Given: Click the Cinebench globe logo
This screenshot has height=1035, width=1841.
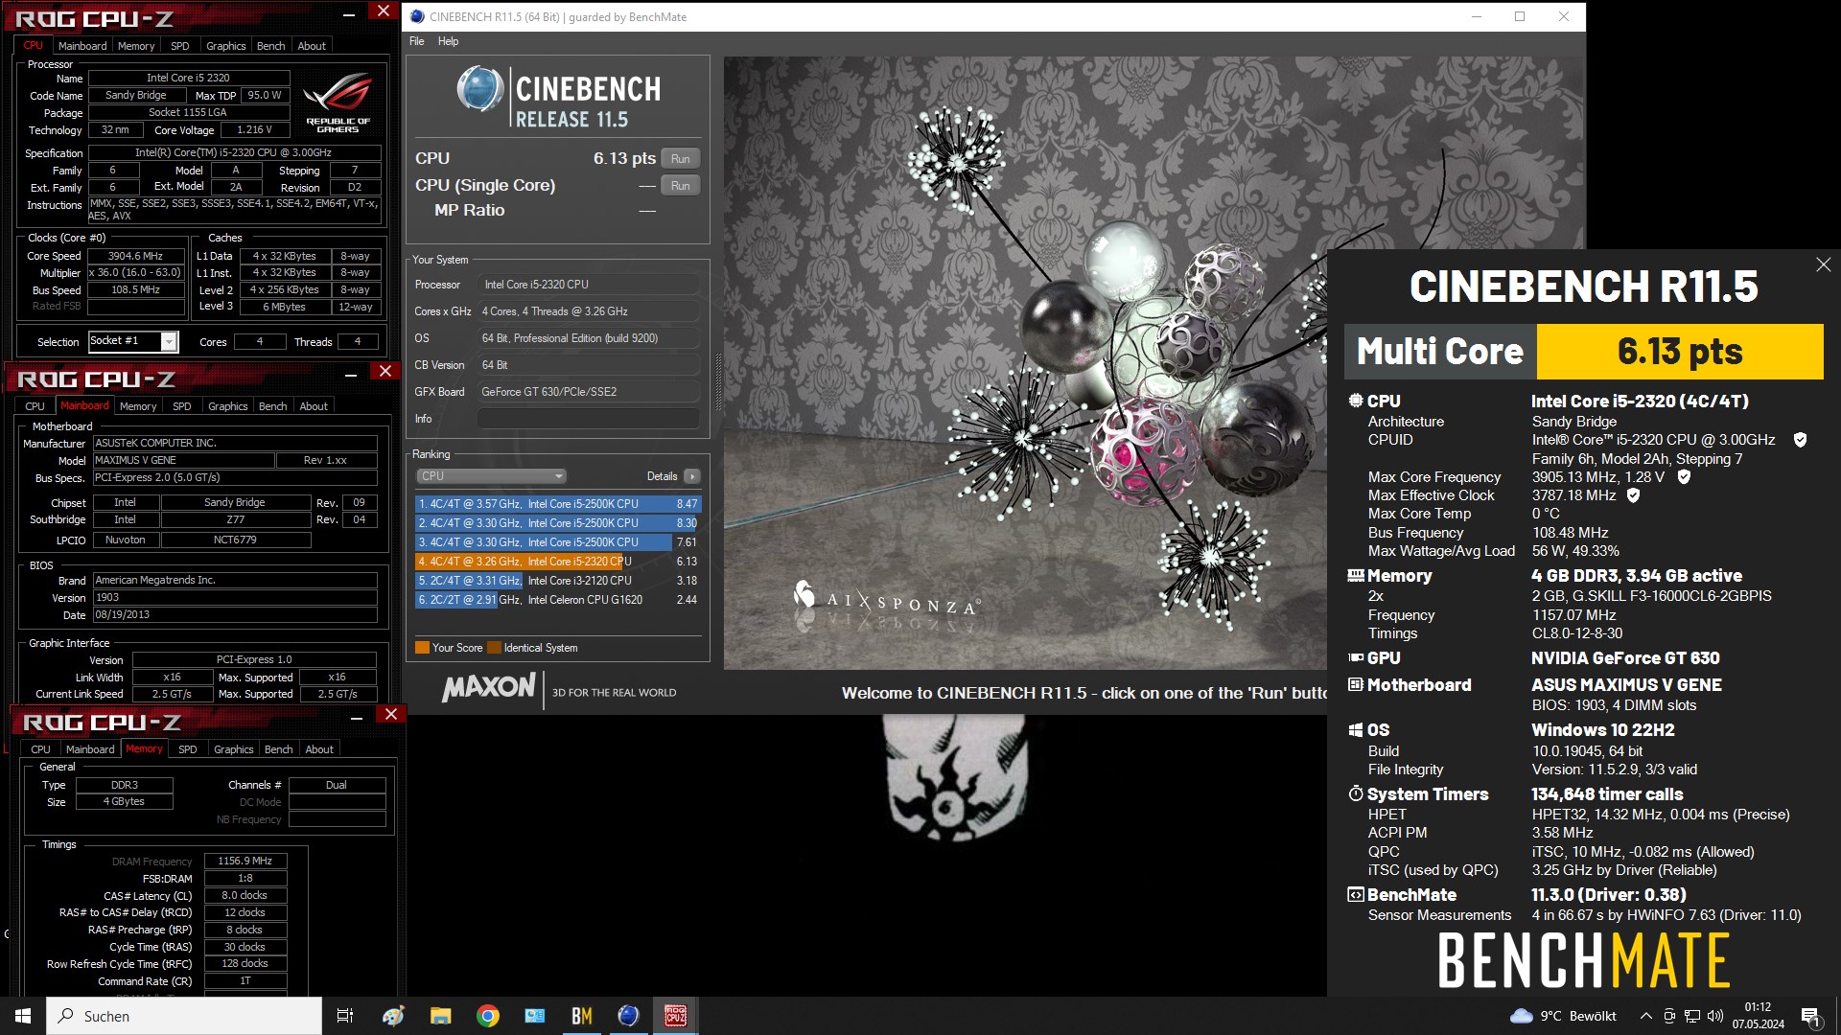Looking at the screenshot, I should (x=479, y=90).
